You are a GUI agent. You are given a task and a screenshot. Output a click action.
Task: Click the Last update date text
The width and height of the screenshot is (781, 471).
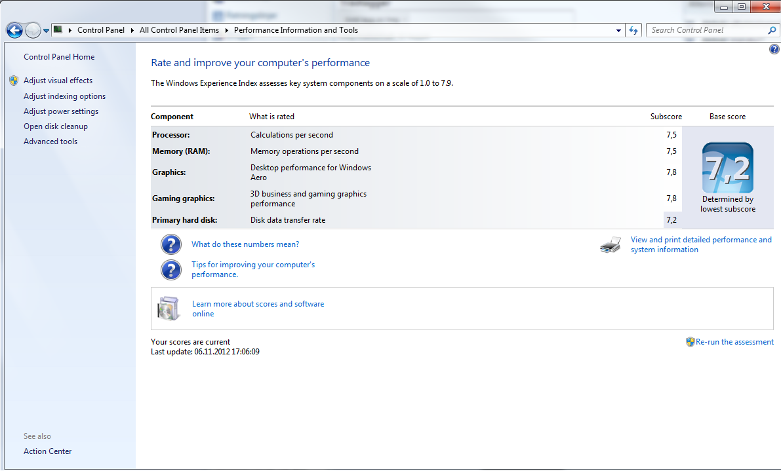(x=205, y=352)
